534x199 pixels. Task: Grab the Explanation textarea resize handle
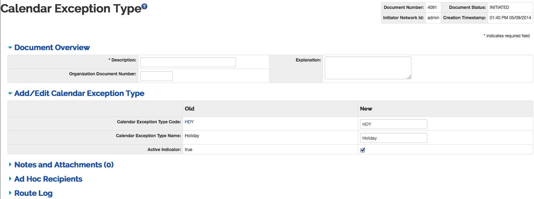pyautogui.click(x=409, y=77)
